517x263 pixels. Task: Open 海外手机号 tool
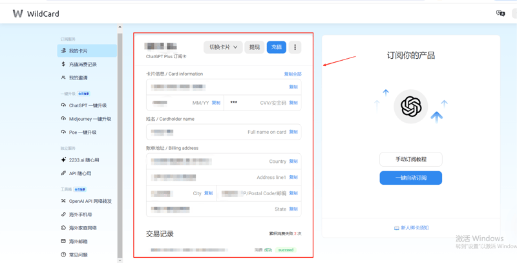pyautogui.click(x=80, y=215)
